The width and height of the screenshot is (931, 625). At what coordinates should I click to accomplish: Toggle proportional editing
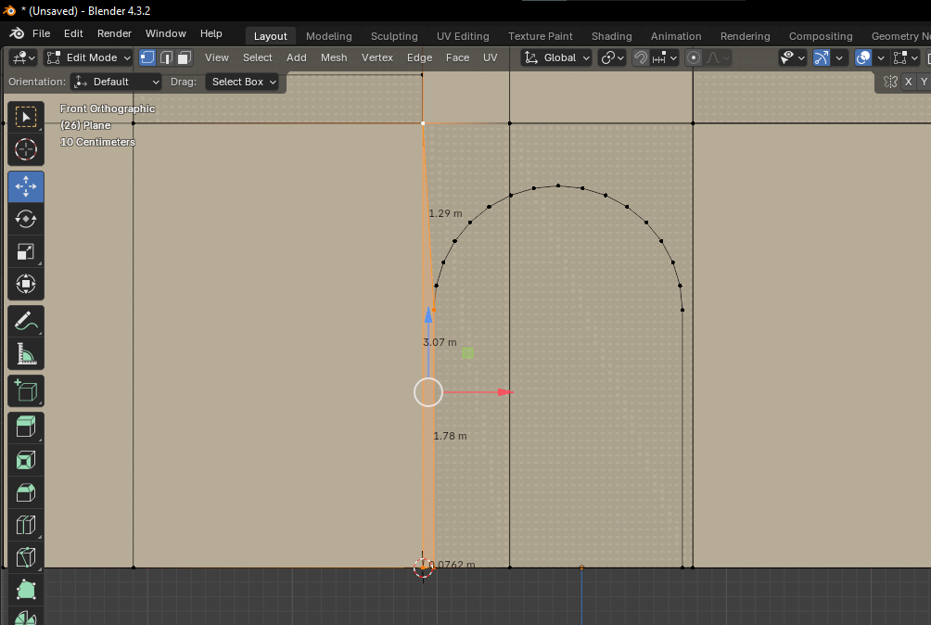(694, 57)
